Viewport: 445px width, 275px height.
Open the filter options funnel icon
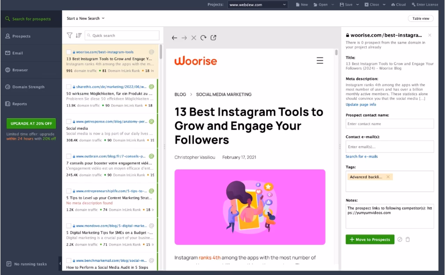(x=70, y=35)
